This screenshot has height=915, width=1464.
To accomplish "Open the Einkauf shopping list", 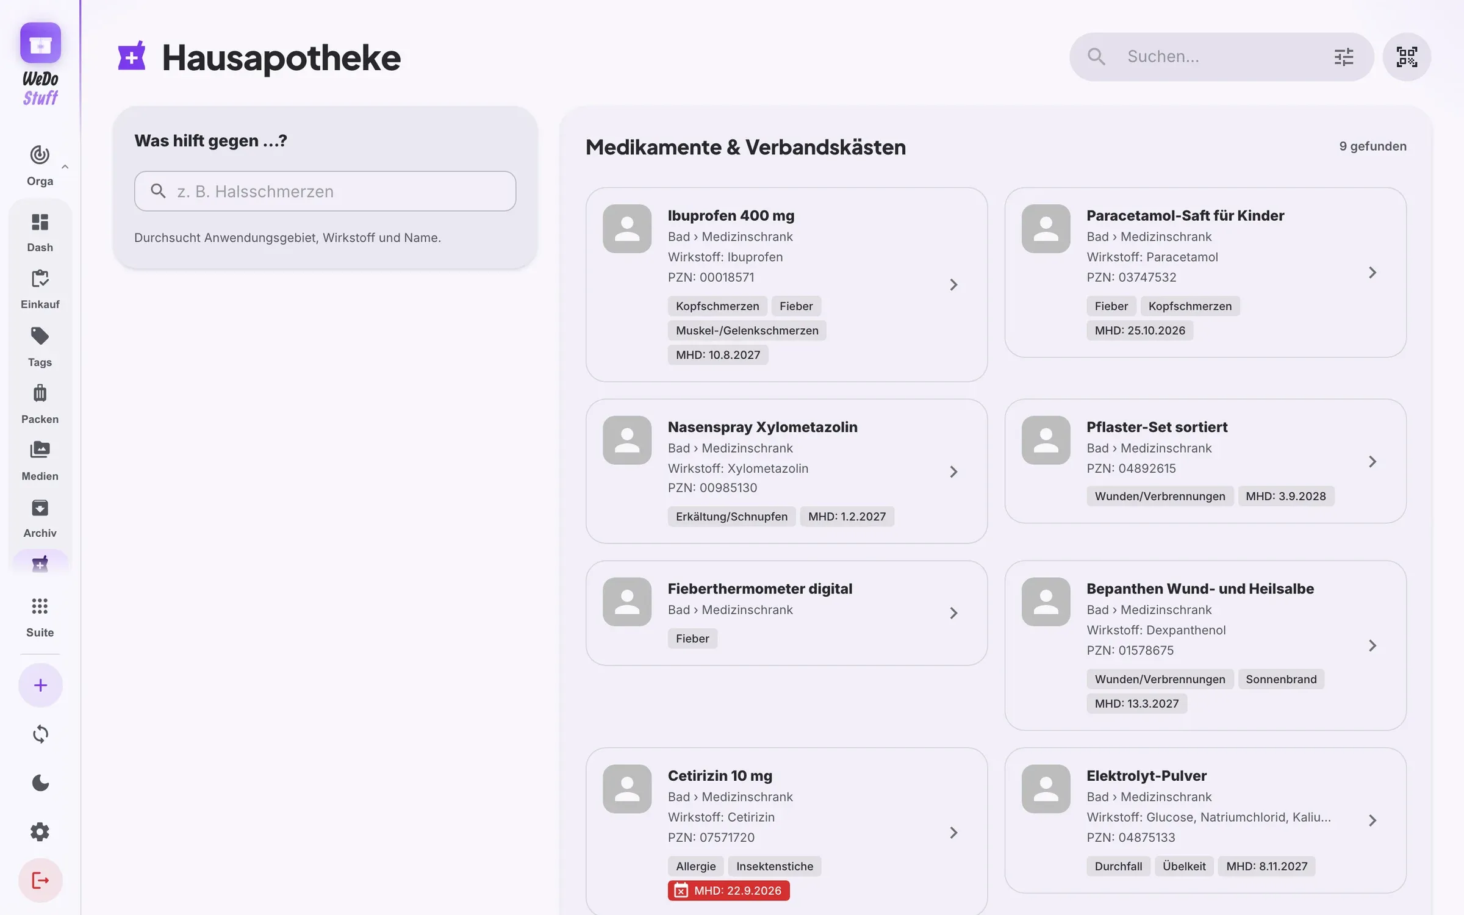I will coord(40,290).
